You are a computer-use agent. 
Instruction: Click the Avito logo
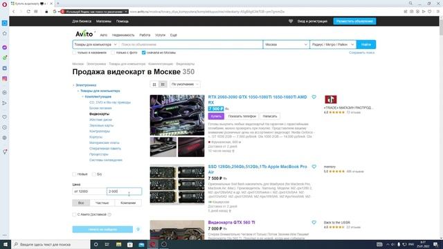pyautogui.click(x=84, y=34)
